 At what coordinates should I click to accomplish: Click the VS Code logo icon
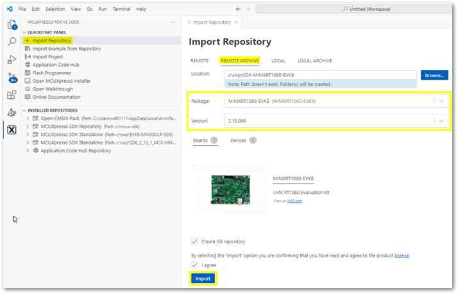pos(10,9)
